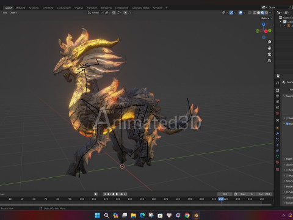293x220 pixels.
Task: Open the Rendering workspace tab
Action: pos(106,8)
